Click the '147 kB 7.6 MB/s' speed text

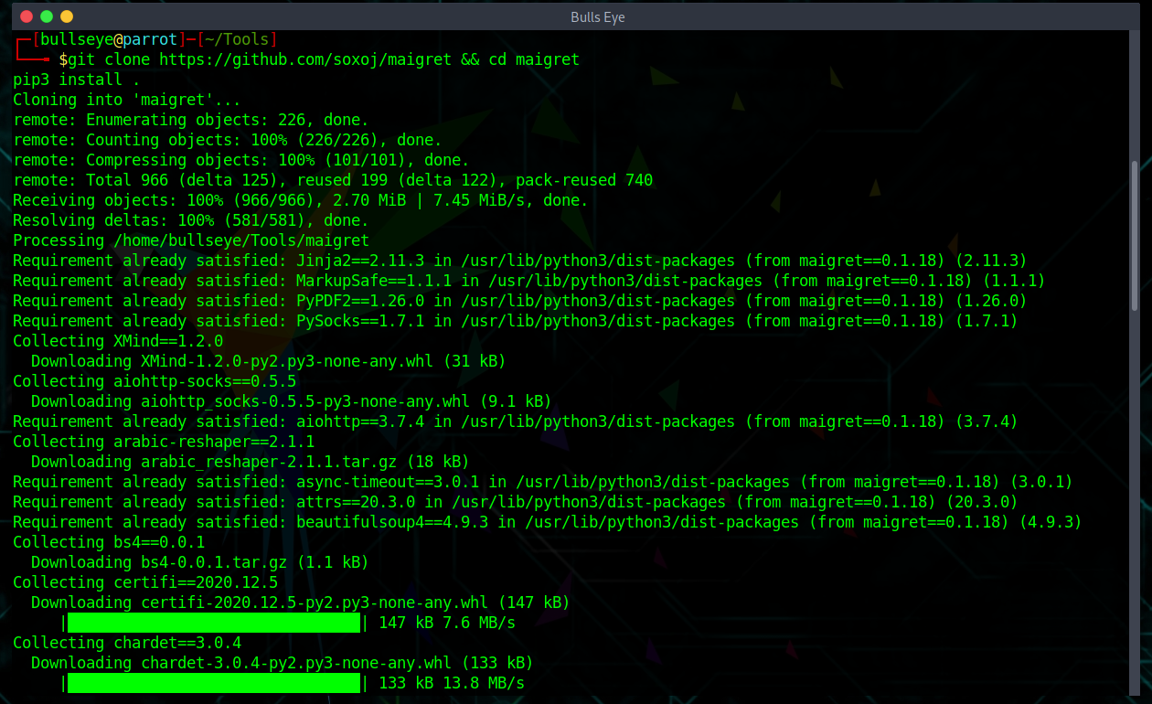click(x=447, y=624)
